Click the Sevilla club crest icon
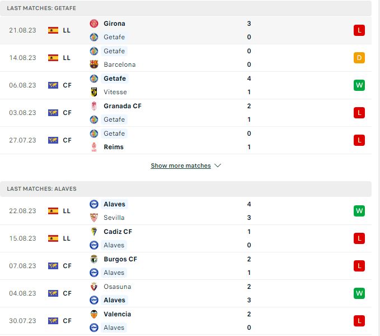 (94, 218)
